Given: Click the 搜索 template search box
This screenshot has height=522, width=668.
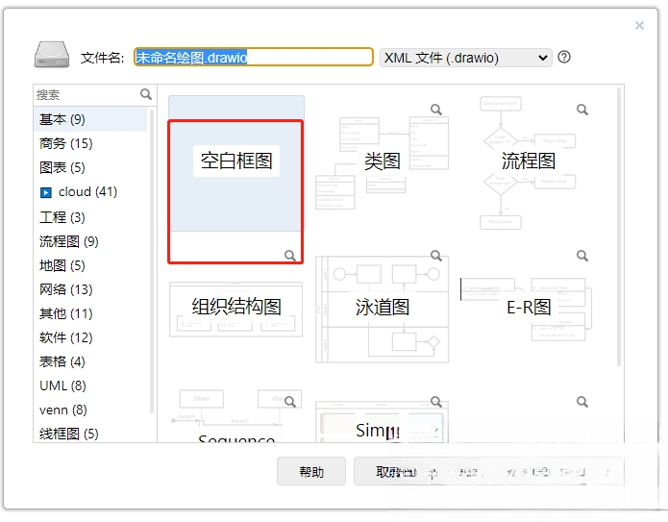Looking at the screenshot, I should tap(87, 94).
